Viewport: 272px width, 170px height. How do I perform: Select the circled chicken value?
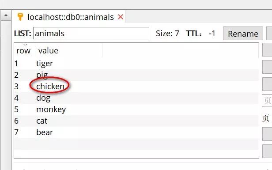pos(50,86)
